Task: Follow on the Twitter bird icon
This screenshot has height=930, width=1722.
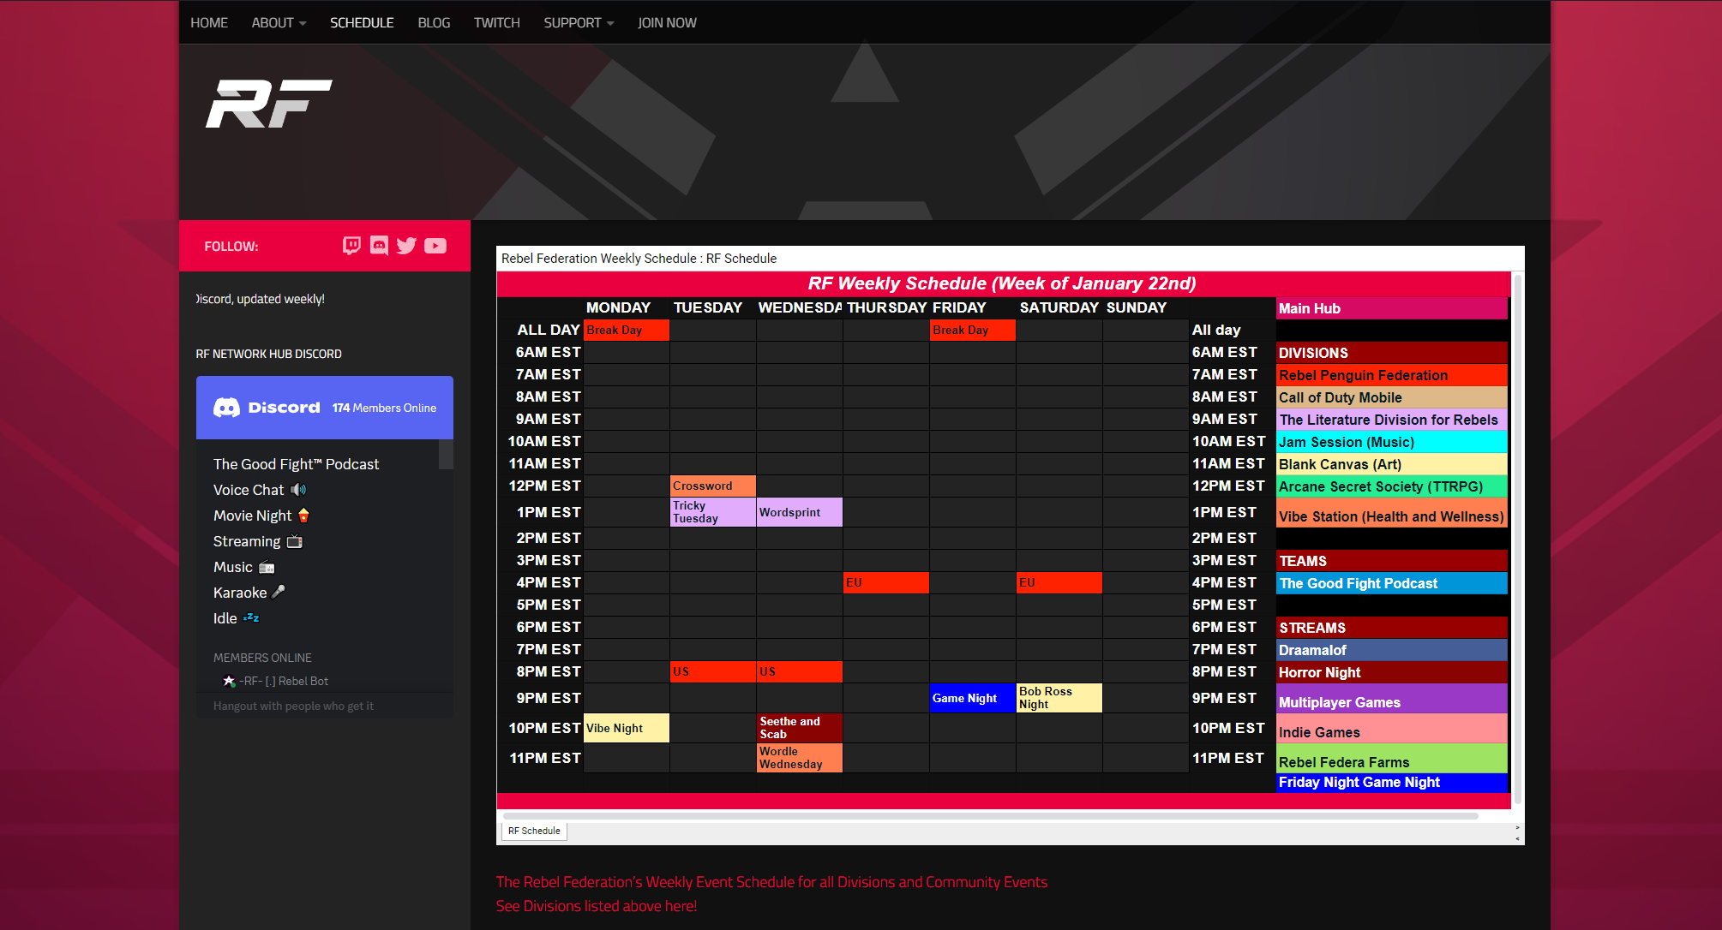Action: tap(406, 246)
